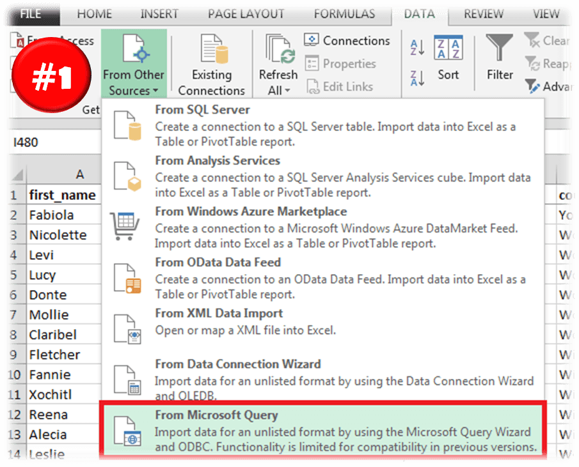579x467 pixels.
Task: Click the Microsoft Query globe icon
Action: coord(127,431)
